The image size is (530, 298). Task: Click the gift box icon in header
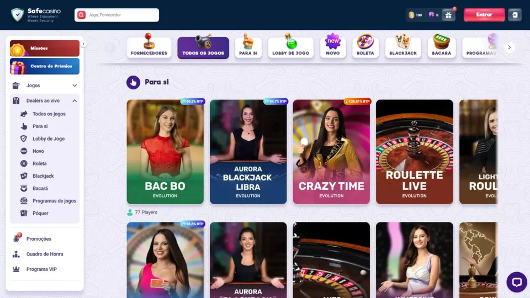(448, 15)
